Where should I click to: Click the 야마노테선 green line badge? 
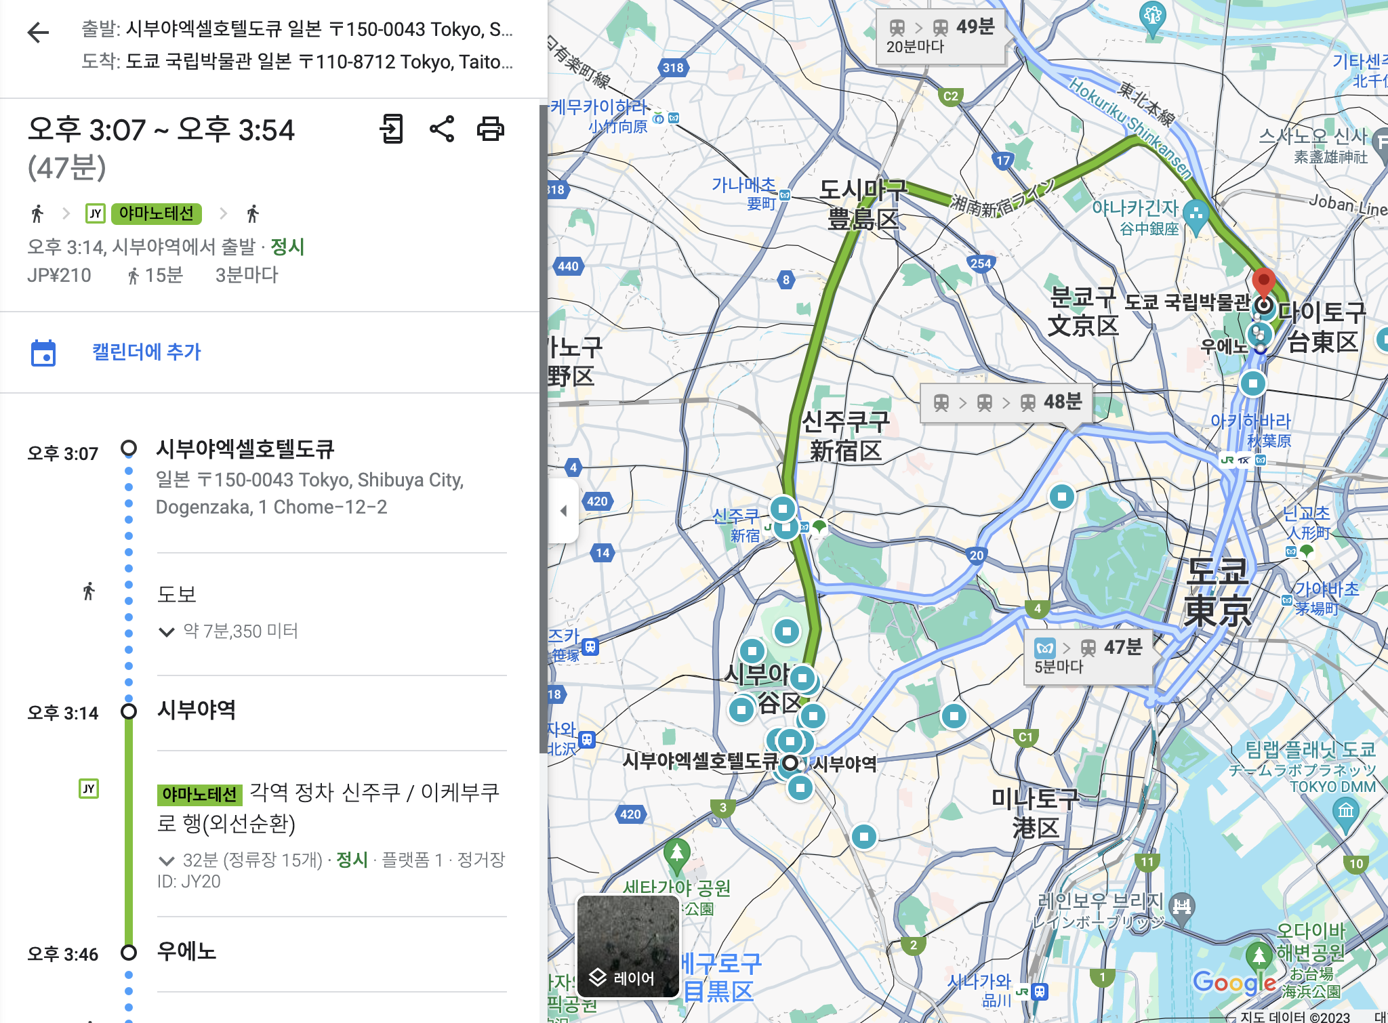coord(156,214)
